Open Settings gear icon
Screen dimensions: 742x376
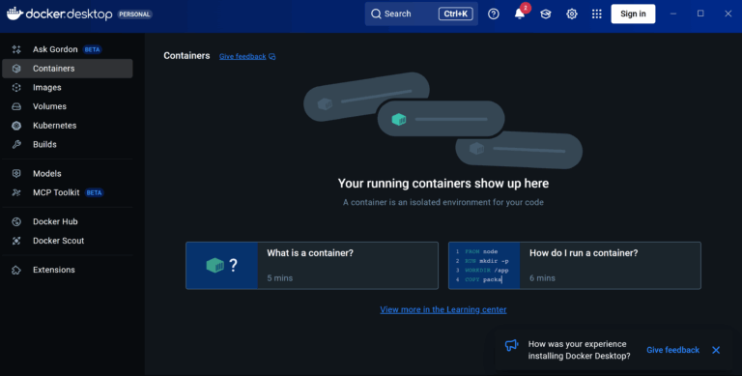[572, 14]
